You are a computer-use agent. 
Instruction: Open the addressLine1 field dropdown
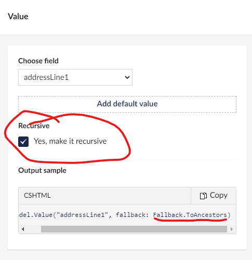point(75,77)
